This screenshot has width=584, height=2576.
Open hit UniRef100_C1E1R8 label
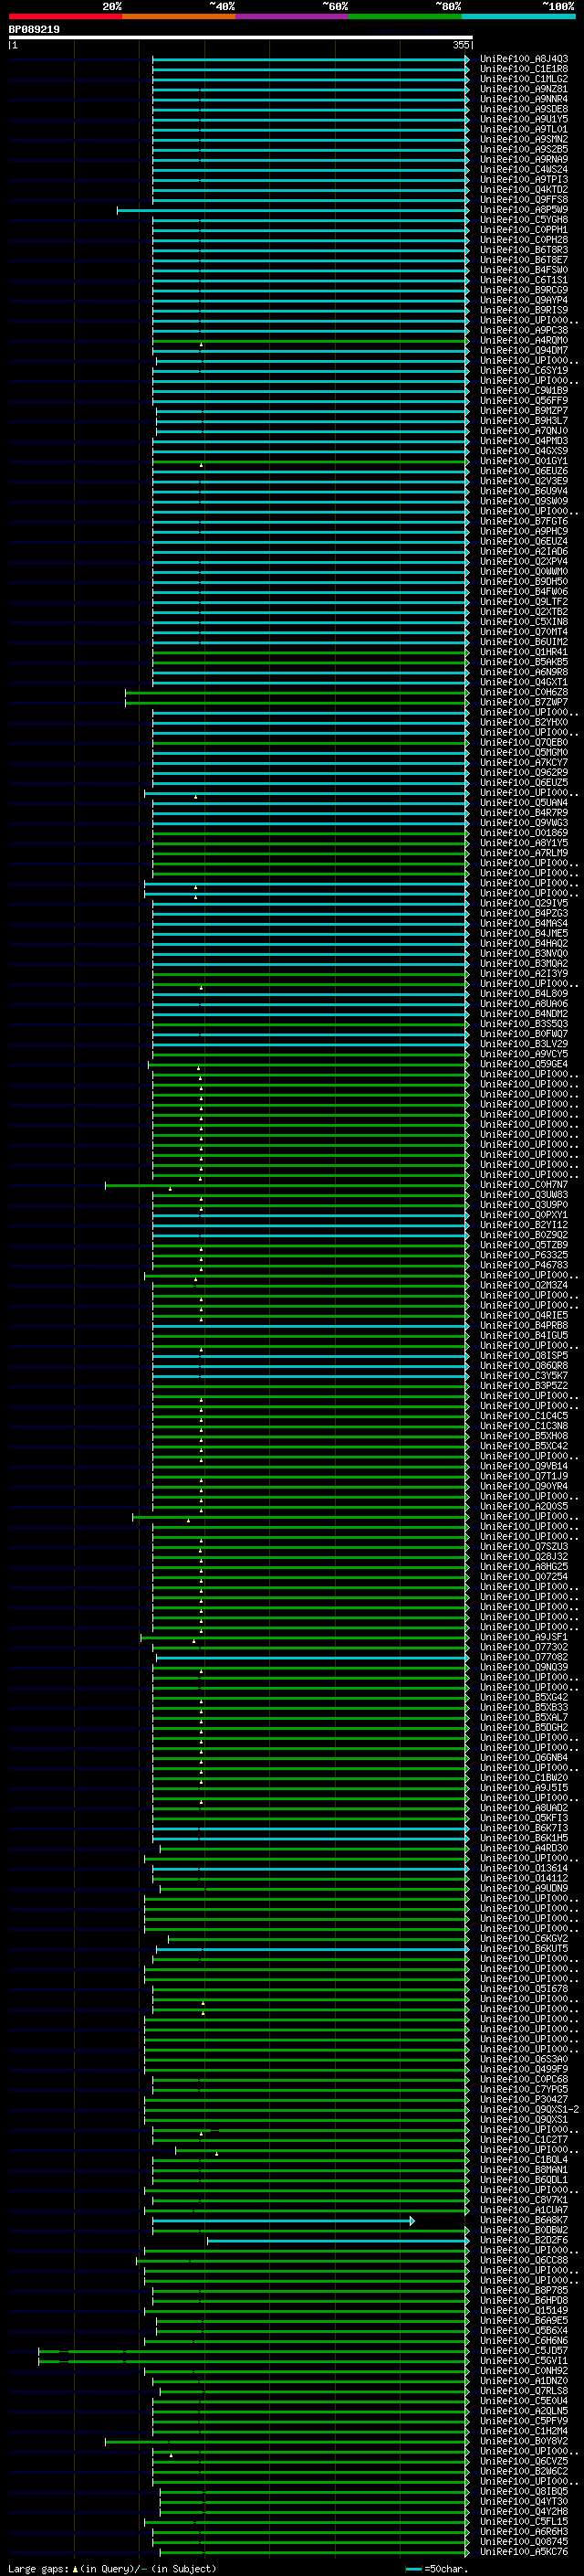tap(524, 69)
